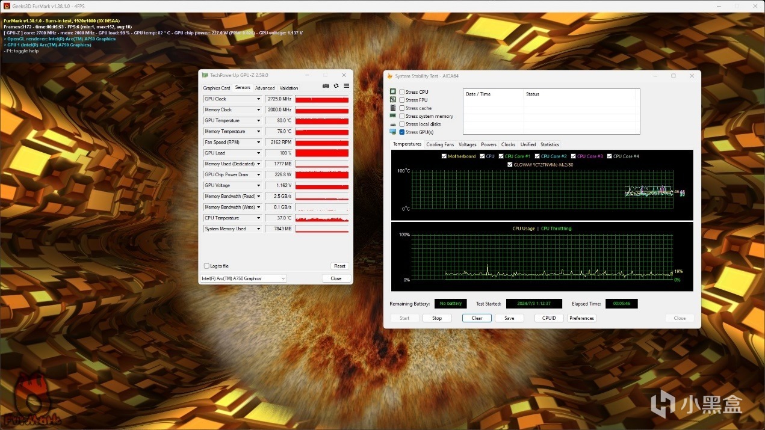Uncheck the Stress GPU(s) checkbox
This screenshot has width=765, height=430.
pyautogui.click(x=402, y=132)
